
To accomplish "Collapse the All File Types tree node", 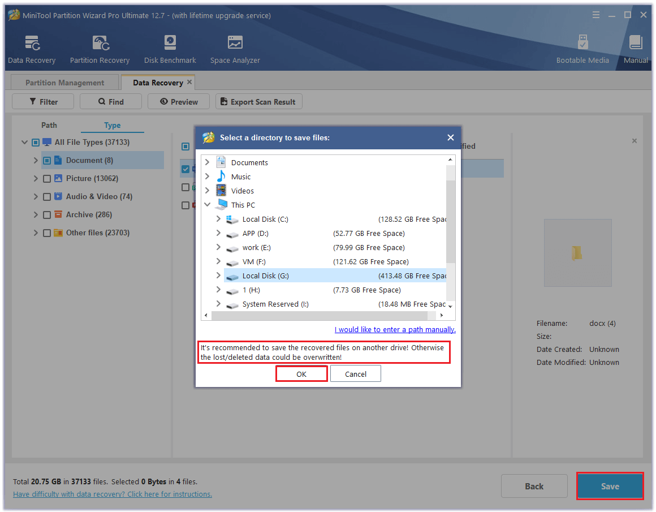I will pyautogui.click(x=25, y=143).
